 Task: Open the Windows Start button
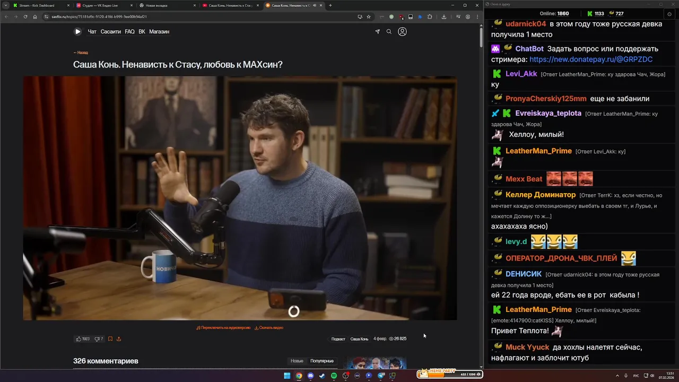coord(287,376)
